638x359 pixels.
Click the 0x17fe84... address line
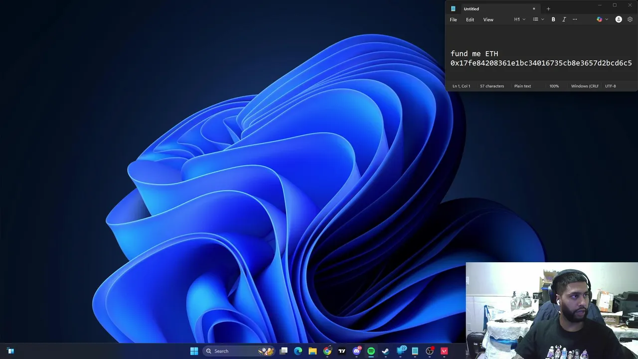click(x=541, y=63)
